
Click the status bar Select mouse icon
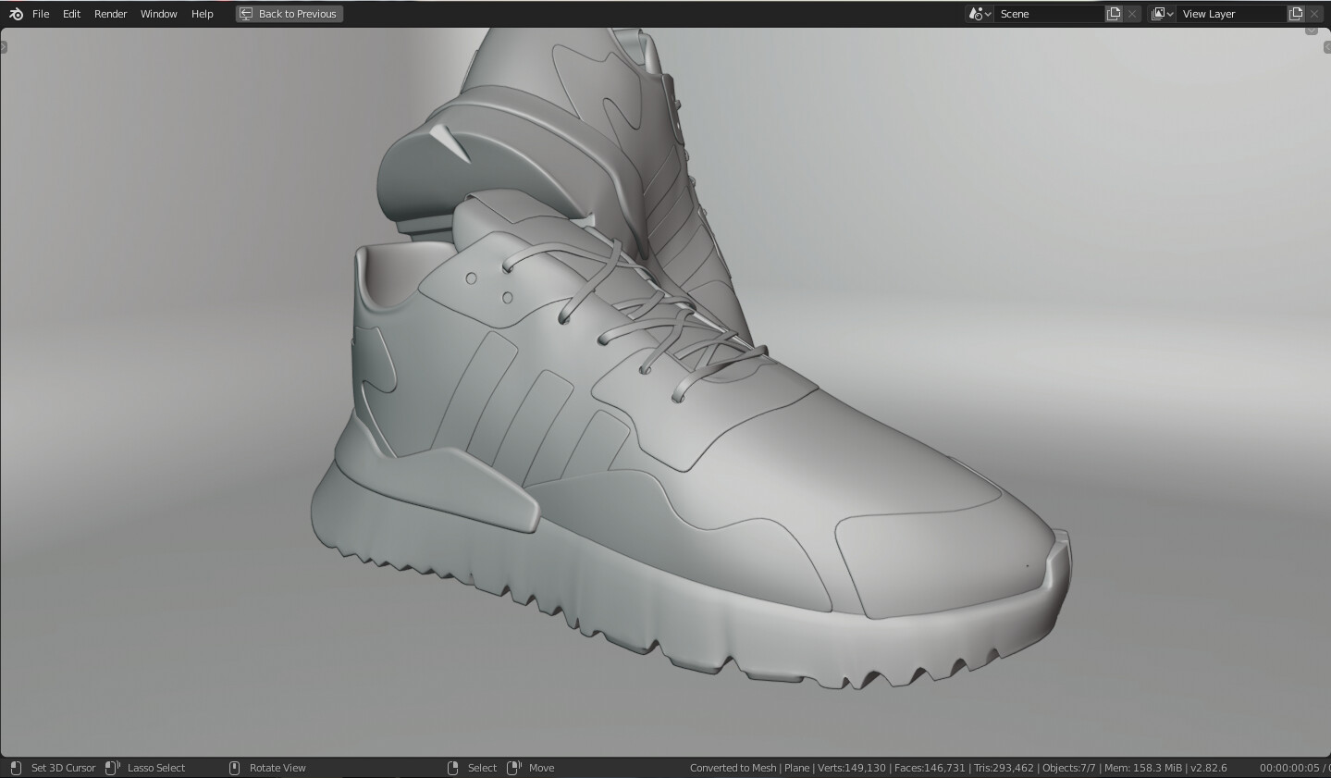[x=452, y=768]
